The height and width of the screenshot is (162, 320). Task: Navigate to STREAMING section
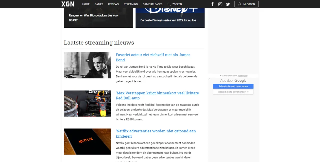point(130,4)
